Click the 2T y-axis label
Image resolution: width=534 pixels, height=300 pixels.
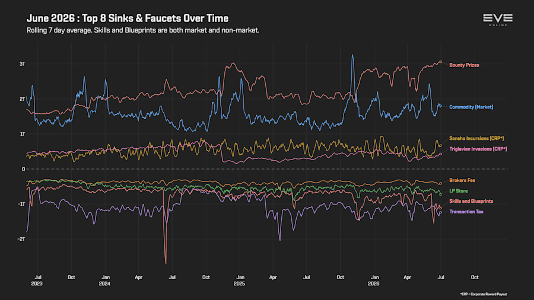click(x=22, y=100)
